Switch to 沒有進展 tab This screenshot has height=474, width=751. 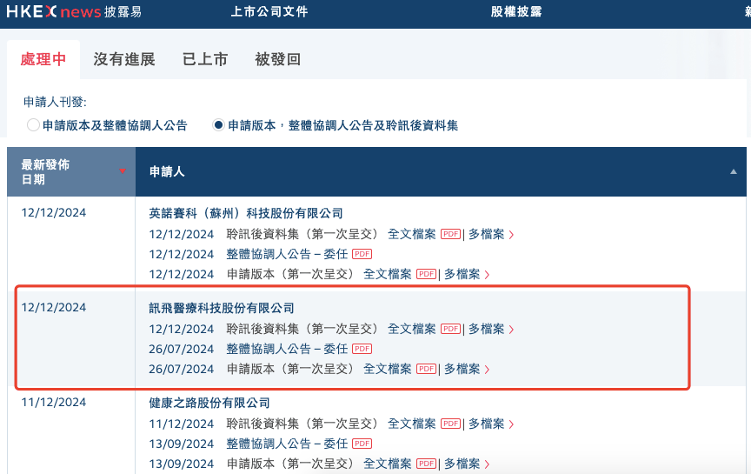pyautogui.click(x=124, y=59)
